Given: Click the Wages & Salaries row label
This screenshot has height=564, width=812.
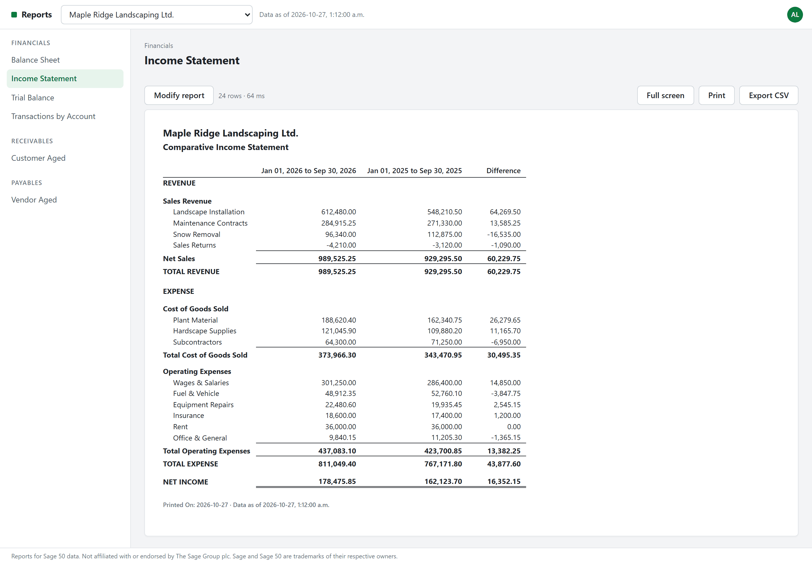Looking at the screenshot, I should coord(201,382).
